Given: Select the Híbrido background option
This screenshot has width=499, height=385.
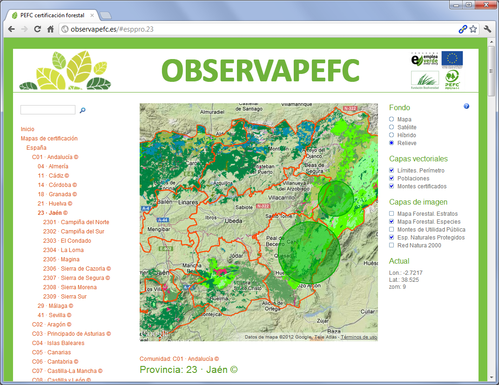Looking at the screenshot, I should coord(391,135).
